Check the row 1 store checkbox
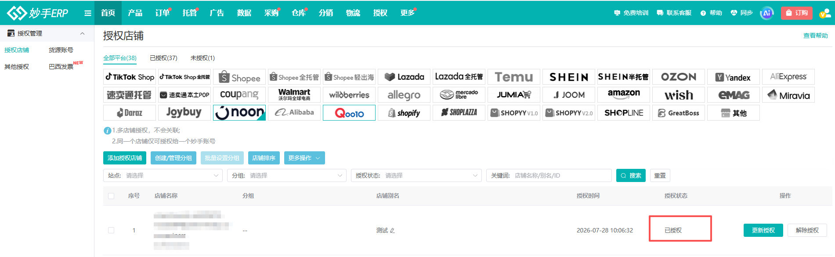The image size is (835, 257). (111, 230)
